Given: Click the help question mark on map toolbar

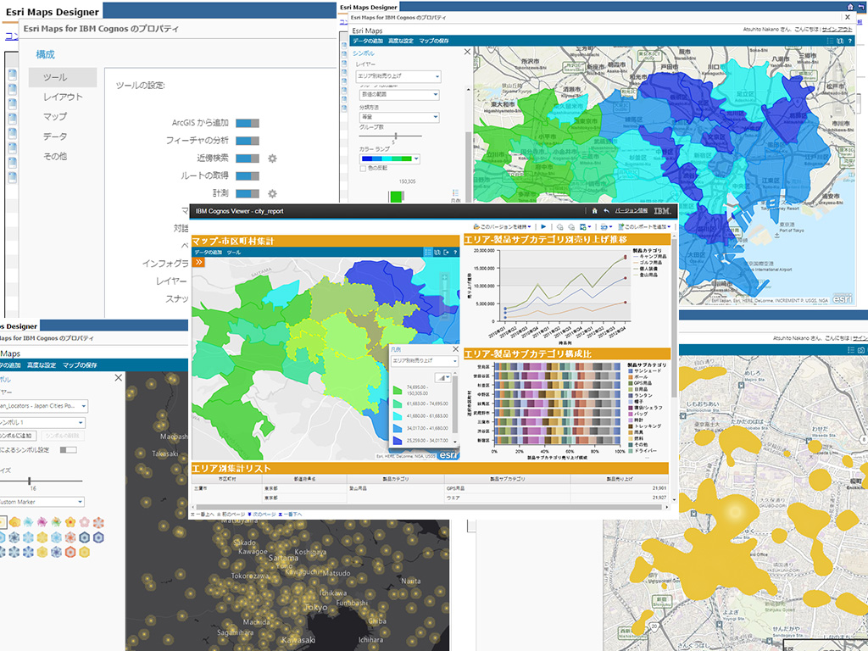Looking at the screenshot, I should tap(455, 253).
